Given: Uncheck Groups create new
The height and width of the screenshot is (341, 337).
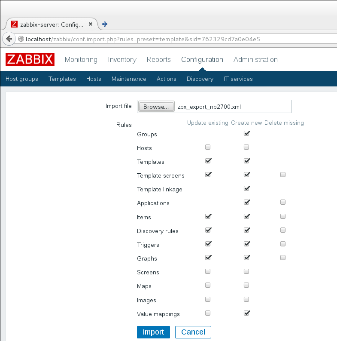Looking at the screenshot, I should [x=247, y=133].
